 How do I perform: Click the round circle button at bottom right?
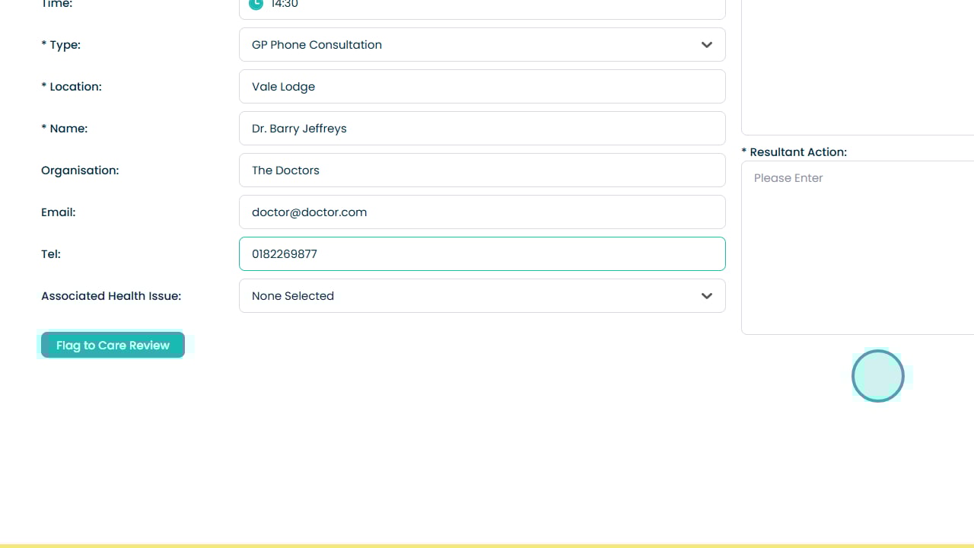click(877, 376)
